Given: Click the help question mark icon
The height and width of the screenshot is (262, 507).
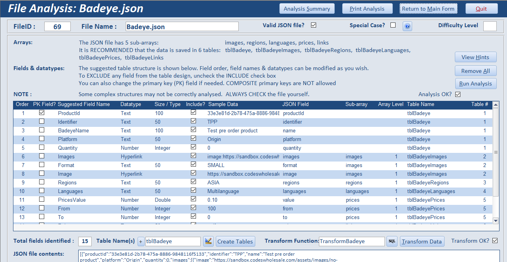Looking at the screenshot, I should (407, 26).
